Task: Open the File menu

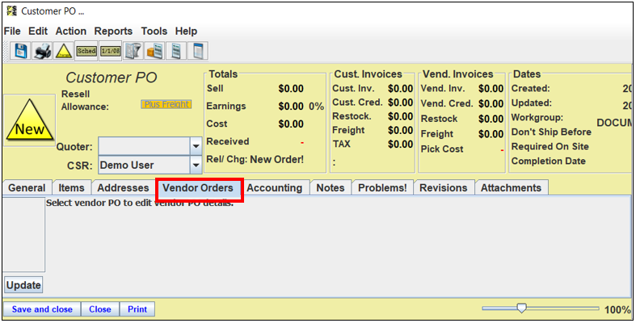Action: click(12, 31)
